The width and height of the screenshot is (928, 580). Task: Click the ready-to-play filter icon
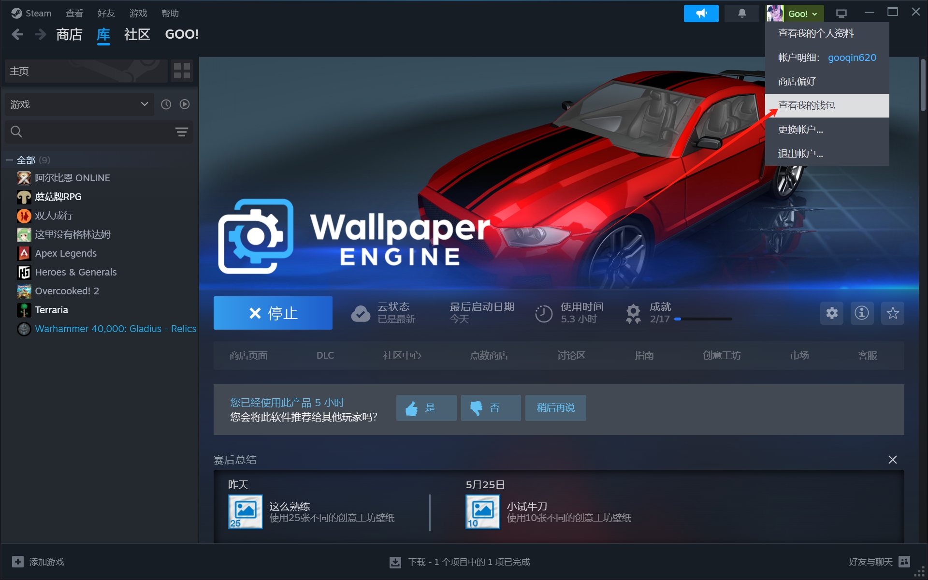tap(185, 104)
